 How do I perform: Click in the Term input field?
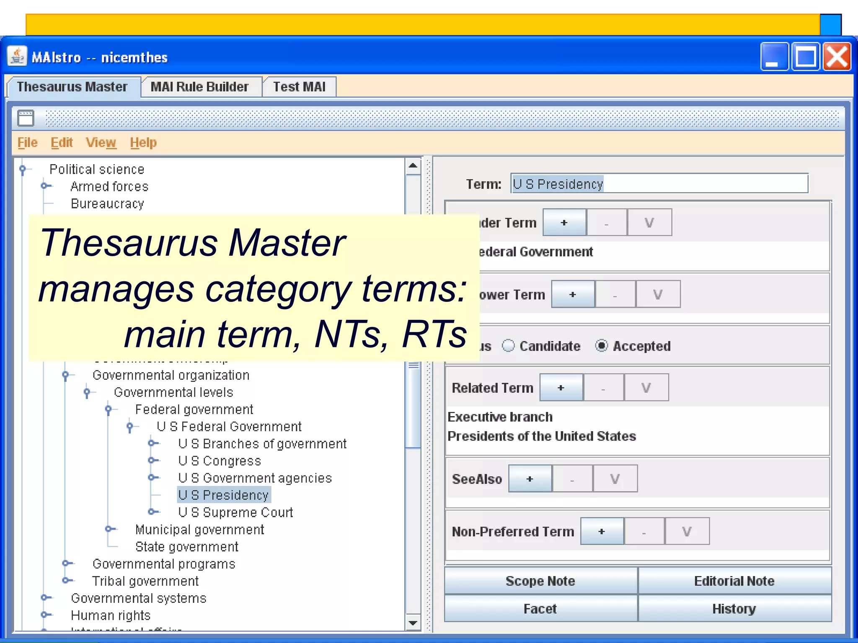click(x=659, y=184)
